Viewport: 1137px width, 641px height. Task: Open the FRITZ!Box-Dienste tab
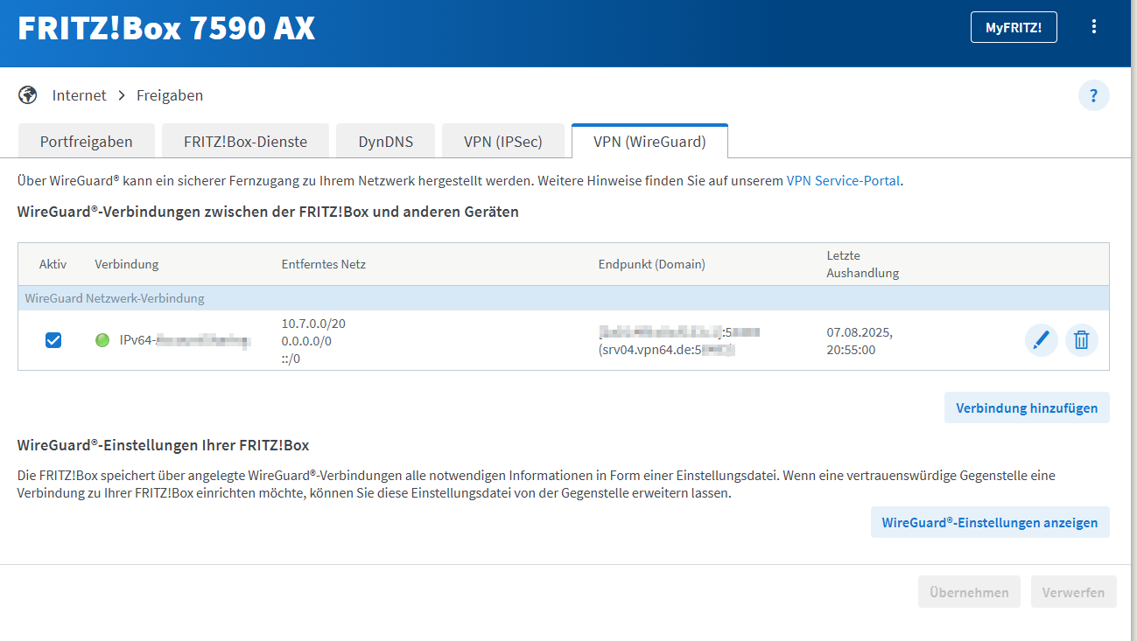click(x=245, y=142)
